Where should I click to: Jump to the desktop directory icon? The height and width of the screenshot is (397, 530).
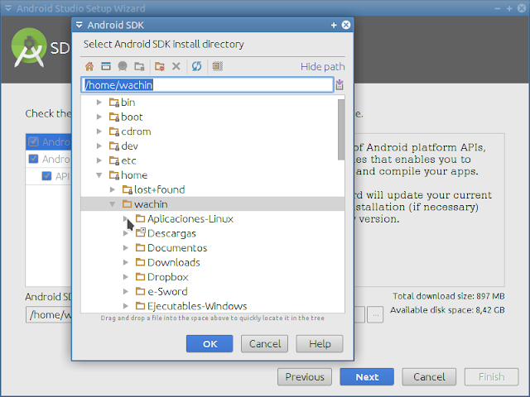coord(106,66)
